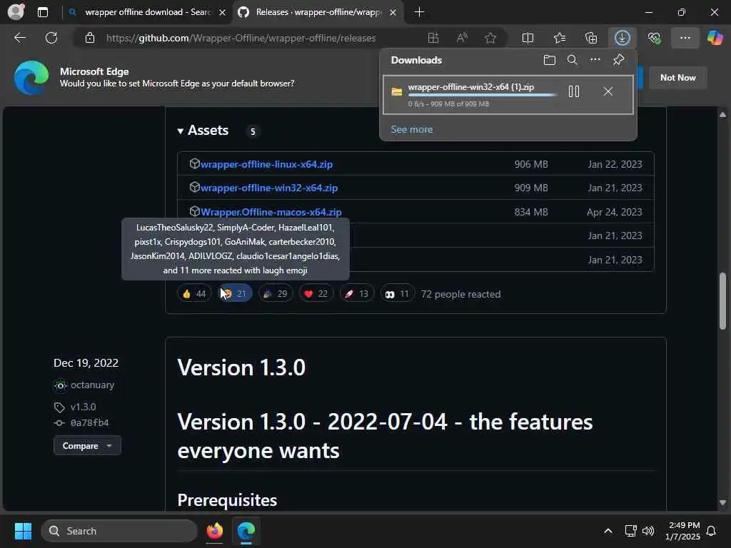Click the page vertical scrollbar thumb
Screen dimensions: 731x548
coord(722,302)
